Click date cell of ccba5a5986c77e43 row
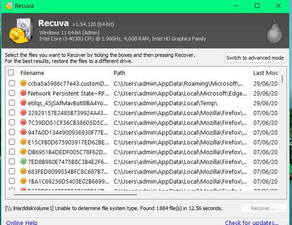 [x=265, y=84]
